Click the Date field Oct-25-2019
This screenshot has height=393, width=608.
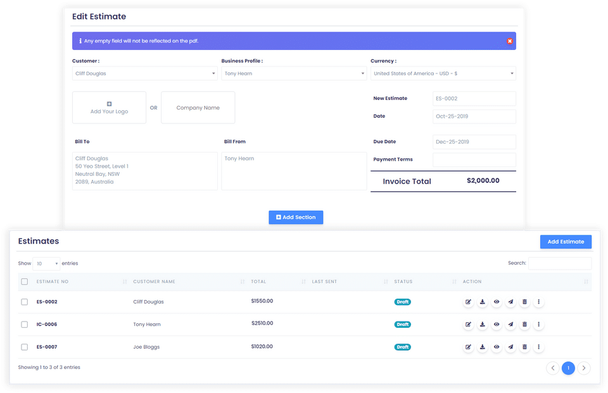[474, 116]
